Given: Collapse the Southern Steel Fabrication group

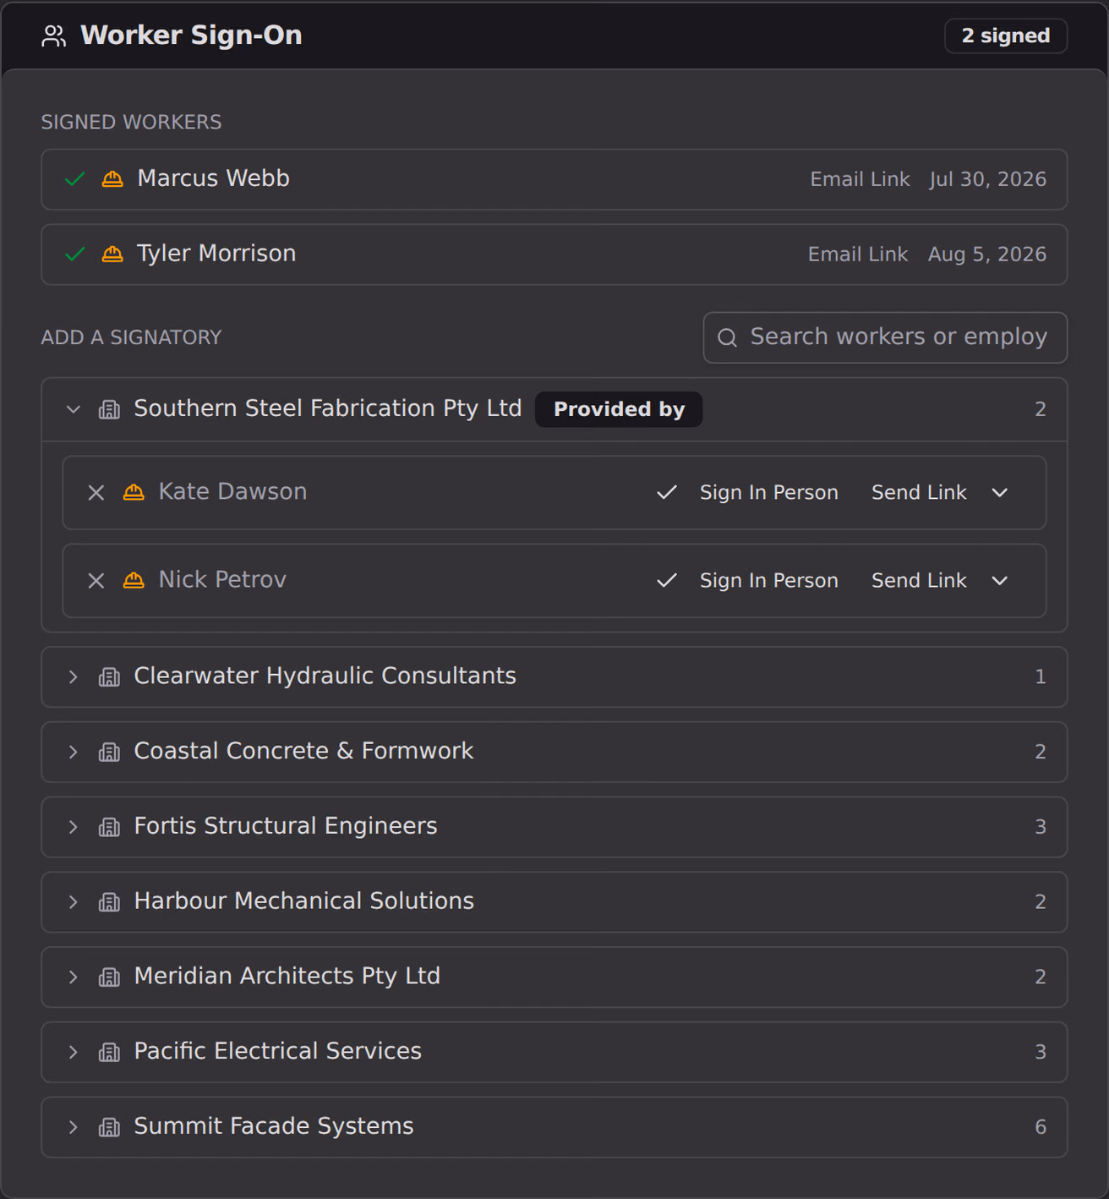Looking at the screenshot, I should (x=74, y=409).
